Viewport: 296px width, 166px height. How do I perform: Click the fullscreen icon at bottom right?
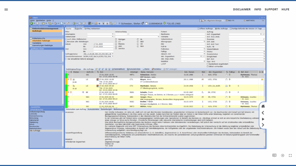coord(290,155)
